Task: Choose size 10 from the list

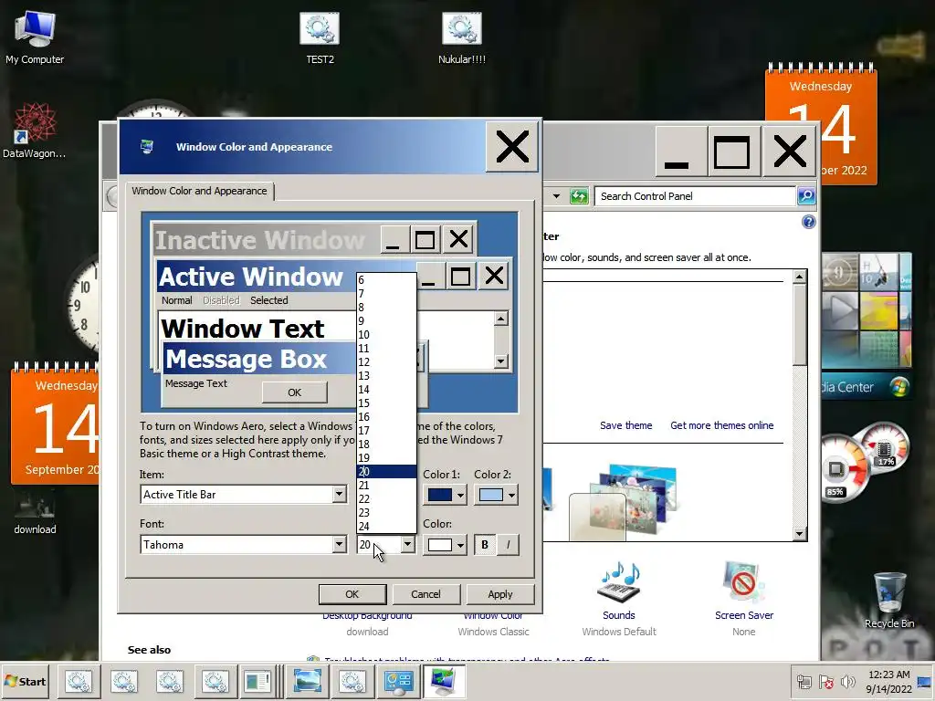Action: [x=386, y=334]
